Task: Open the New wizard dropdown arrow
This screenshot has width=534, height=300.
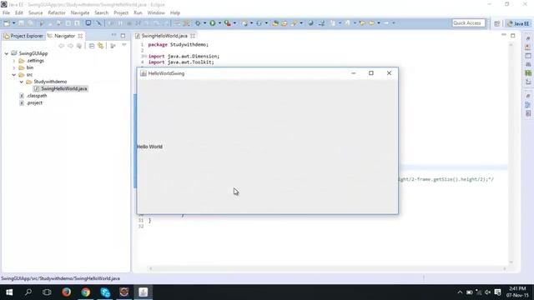Action: coord(14,23)
